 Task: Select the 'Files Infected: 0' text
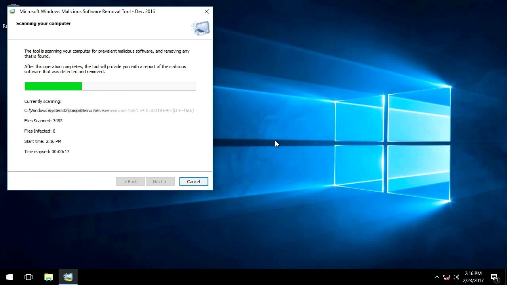click(x=40, y=131)
